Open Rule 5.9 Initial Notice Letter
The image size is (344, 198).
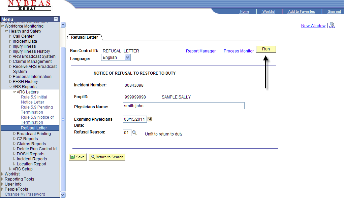[x=34, y=100]
